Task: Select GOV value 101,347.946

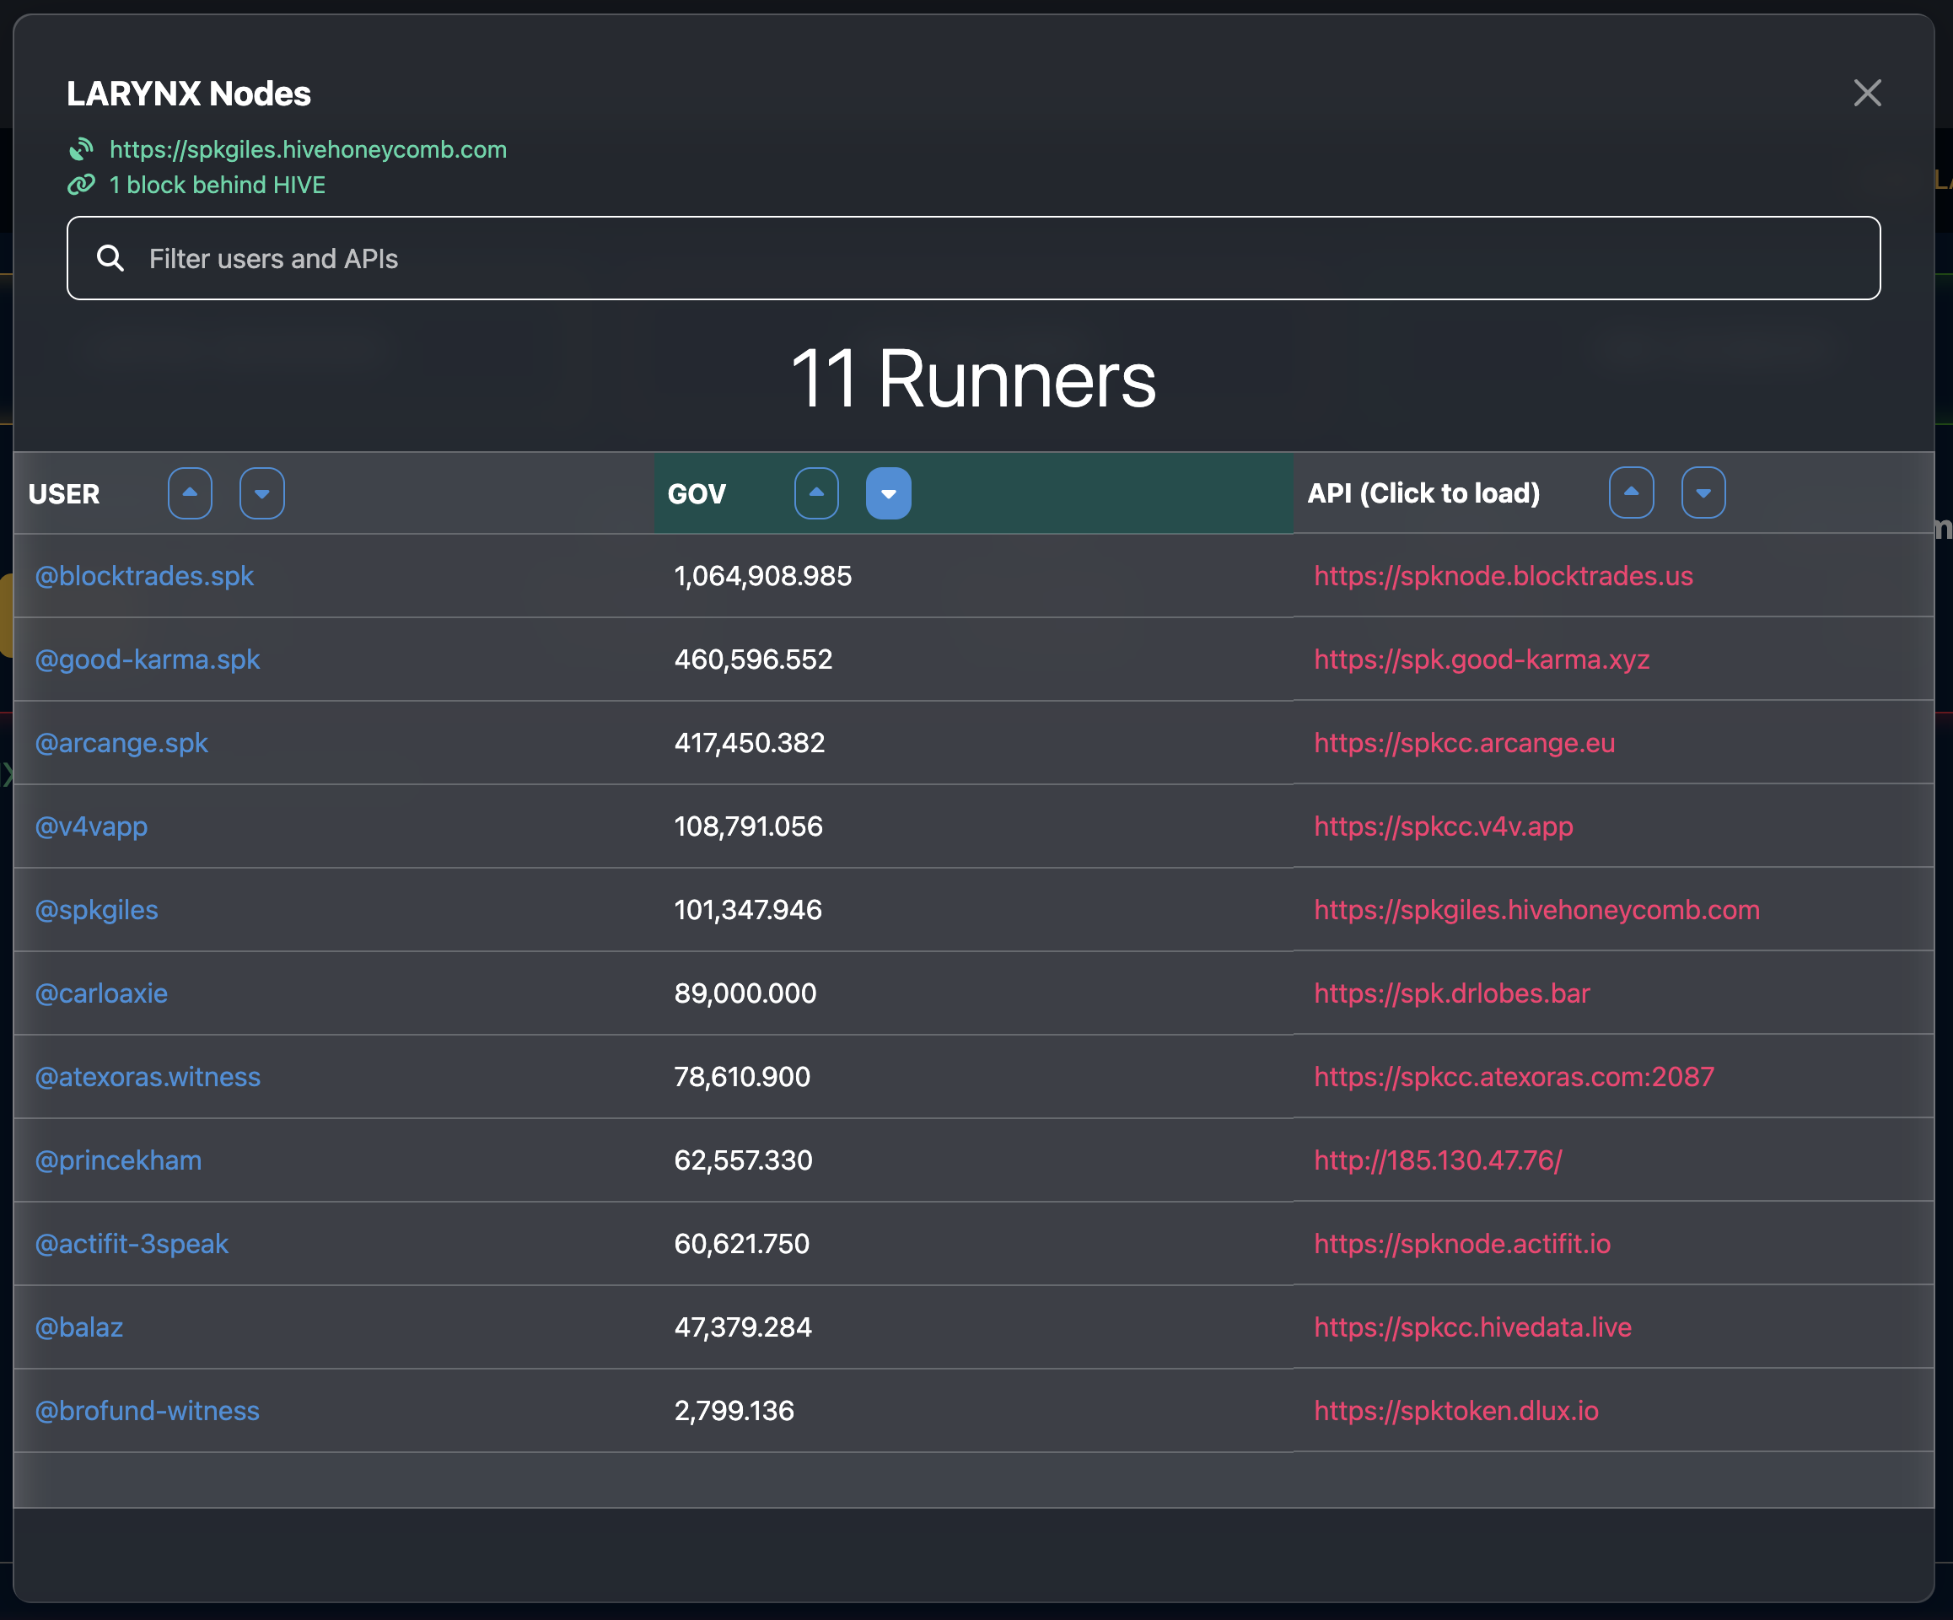Action: 748,909
